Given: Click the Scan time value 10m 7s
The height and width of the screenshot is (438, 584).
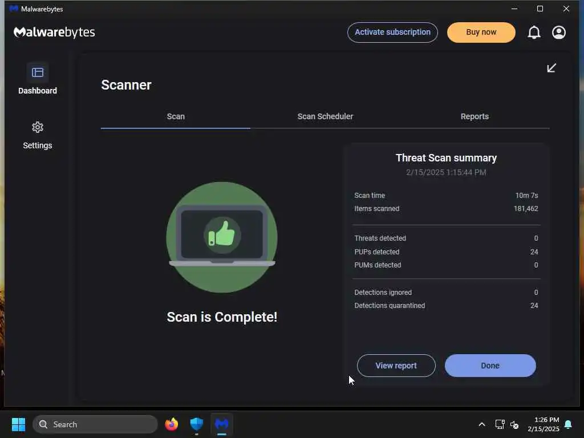Looking at the screenshot, I should (x=526, y=196).
